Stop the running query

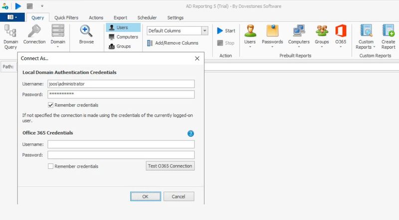226,43
